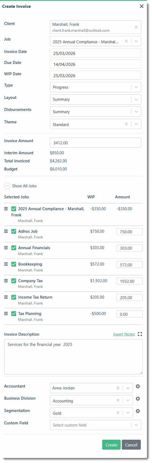Edit the Invoice Amount field
The width and height of the screenshot is (152, 463).
95,142
